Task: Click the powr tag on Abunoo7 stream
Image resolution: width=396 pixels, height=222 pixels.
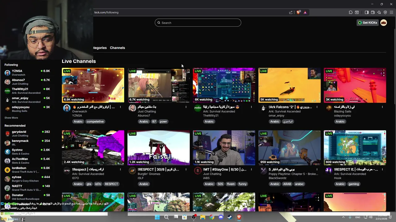Action: click(x=163, y=121)
